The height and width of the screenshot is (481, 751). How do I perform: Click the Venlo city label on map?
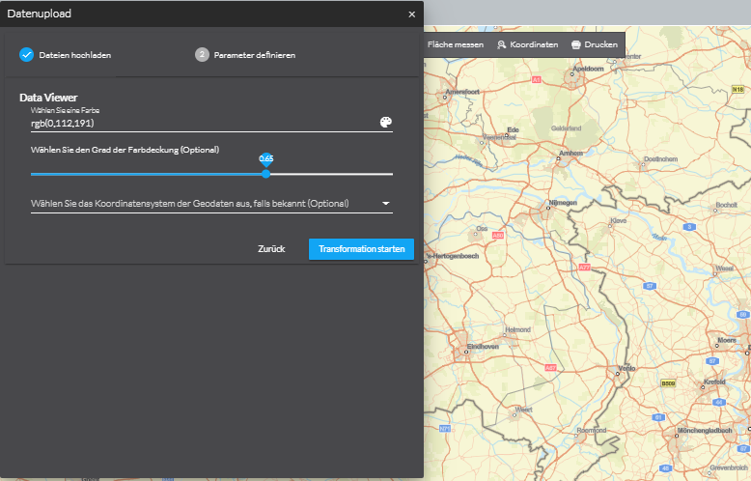pos(626,368)
